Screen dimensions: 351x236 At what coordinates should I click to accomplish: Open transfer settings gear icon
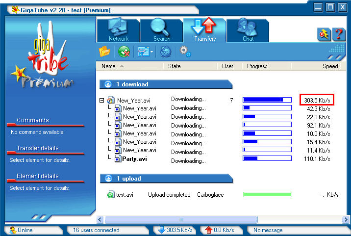pos(185,52)
